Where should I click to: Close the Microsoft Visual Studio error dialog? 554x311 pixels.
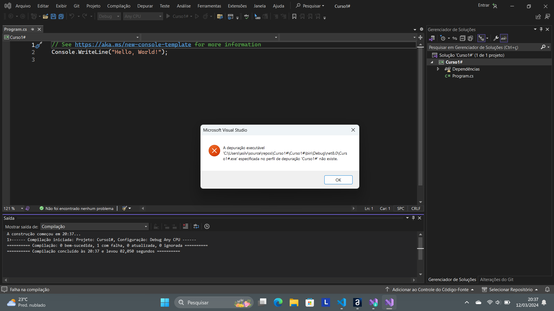click(353, 130)
